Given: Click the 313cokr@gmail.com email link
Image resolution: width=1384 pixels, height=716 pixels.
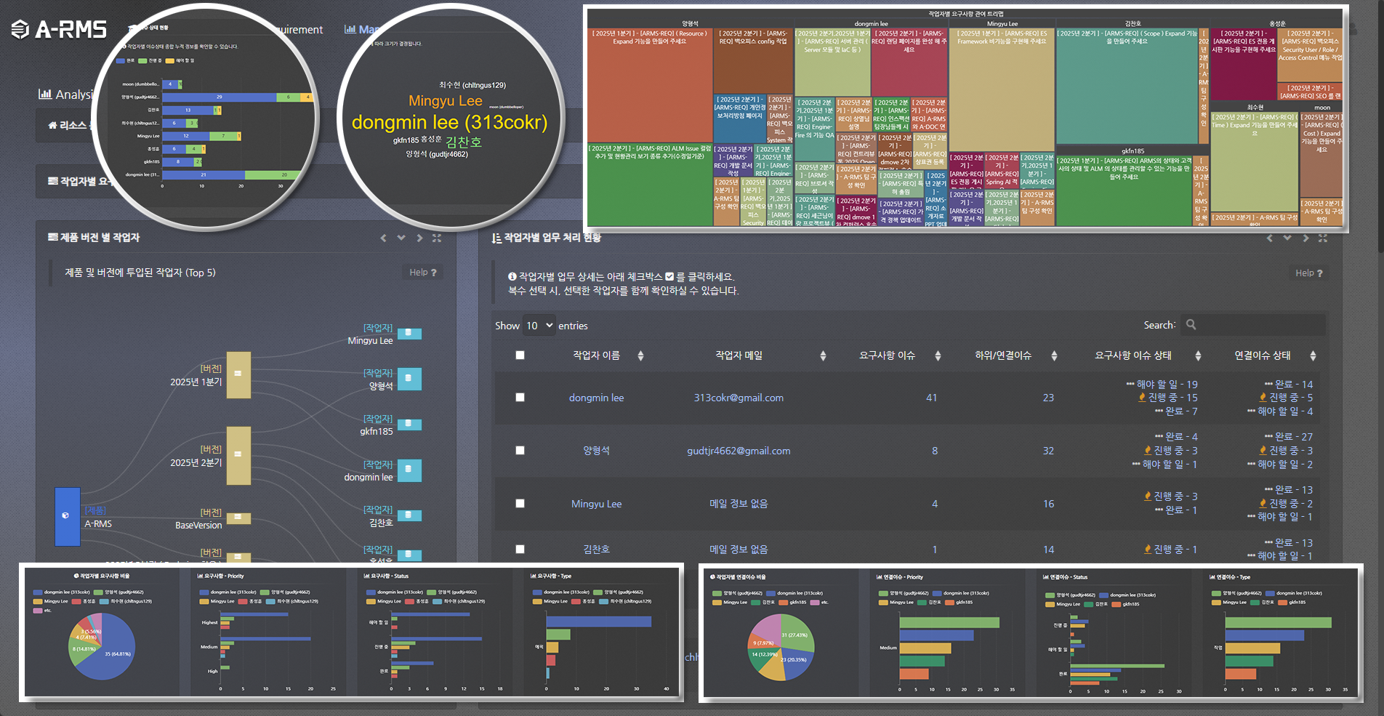Looking at the screenshot, I should [739, 398].
